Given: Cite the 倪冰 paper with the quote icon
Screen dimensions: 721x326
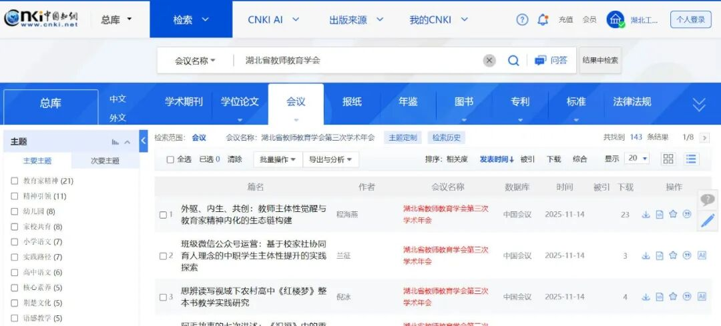Looking at the screenshot, I should (687, 297).
